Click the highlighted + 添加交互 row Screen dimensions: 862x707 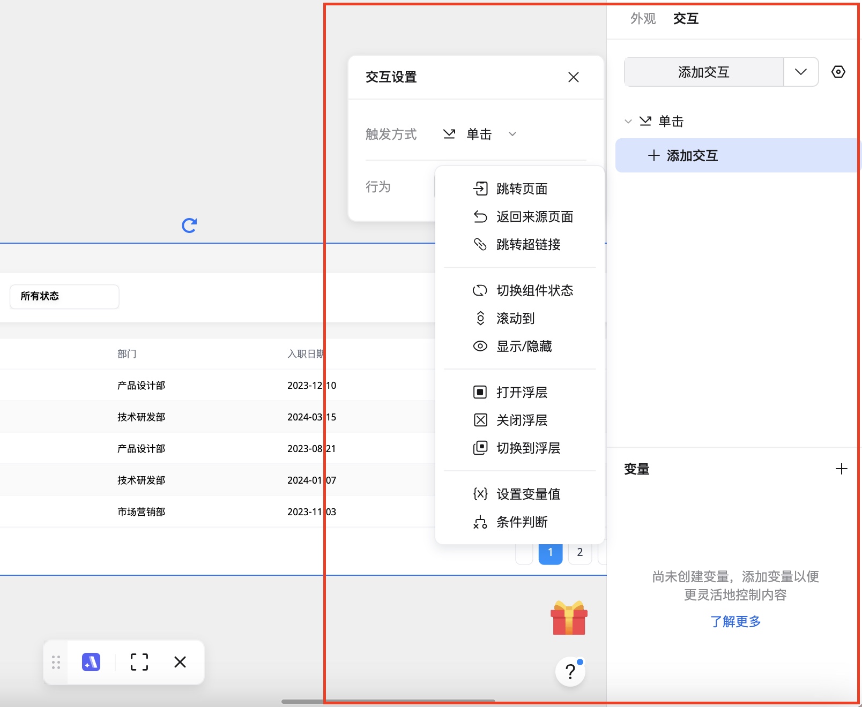point(737,155)
